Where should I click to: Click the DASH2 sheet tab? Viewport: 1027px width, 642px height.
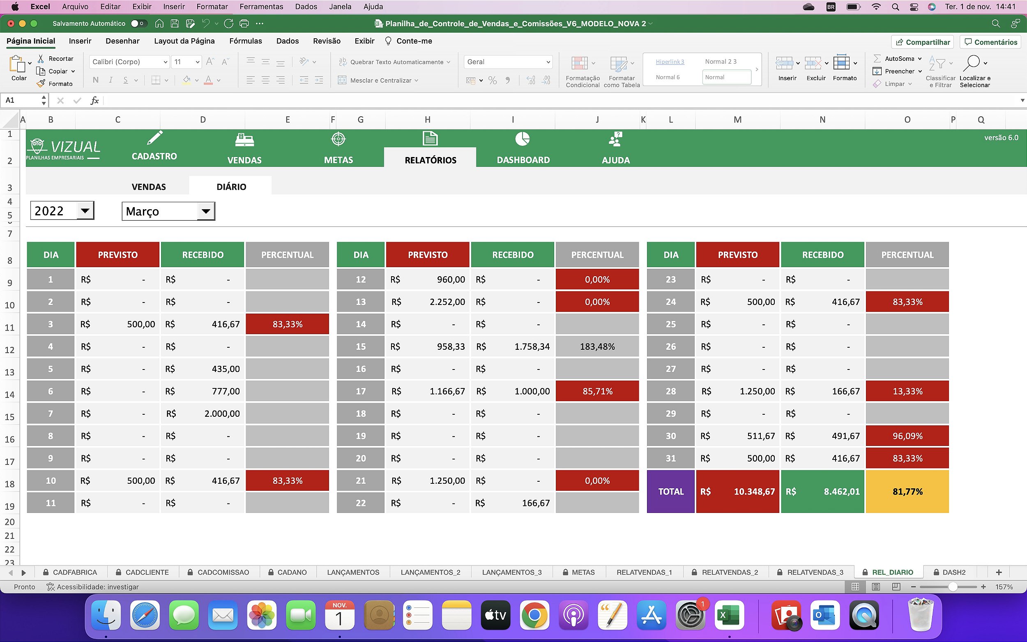pos(954,572)
